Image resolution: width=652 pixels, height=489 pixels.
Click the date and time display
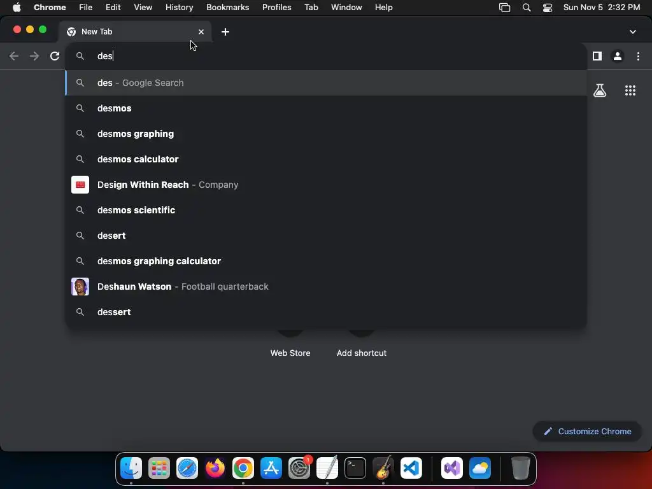click(602, 8)
